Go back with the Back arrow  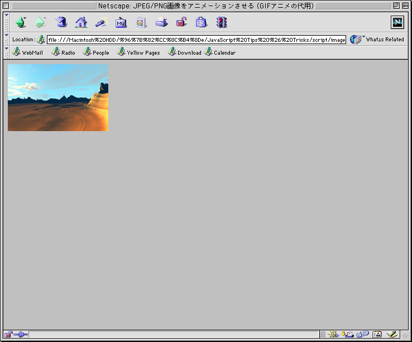point(21,22)
